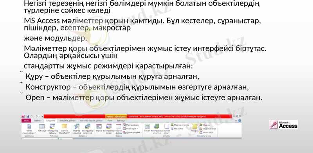Launch Мастер отчетов
Image resolution: width=313 pixels, height=153 pixels.
click(x=180, y=125)
